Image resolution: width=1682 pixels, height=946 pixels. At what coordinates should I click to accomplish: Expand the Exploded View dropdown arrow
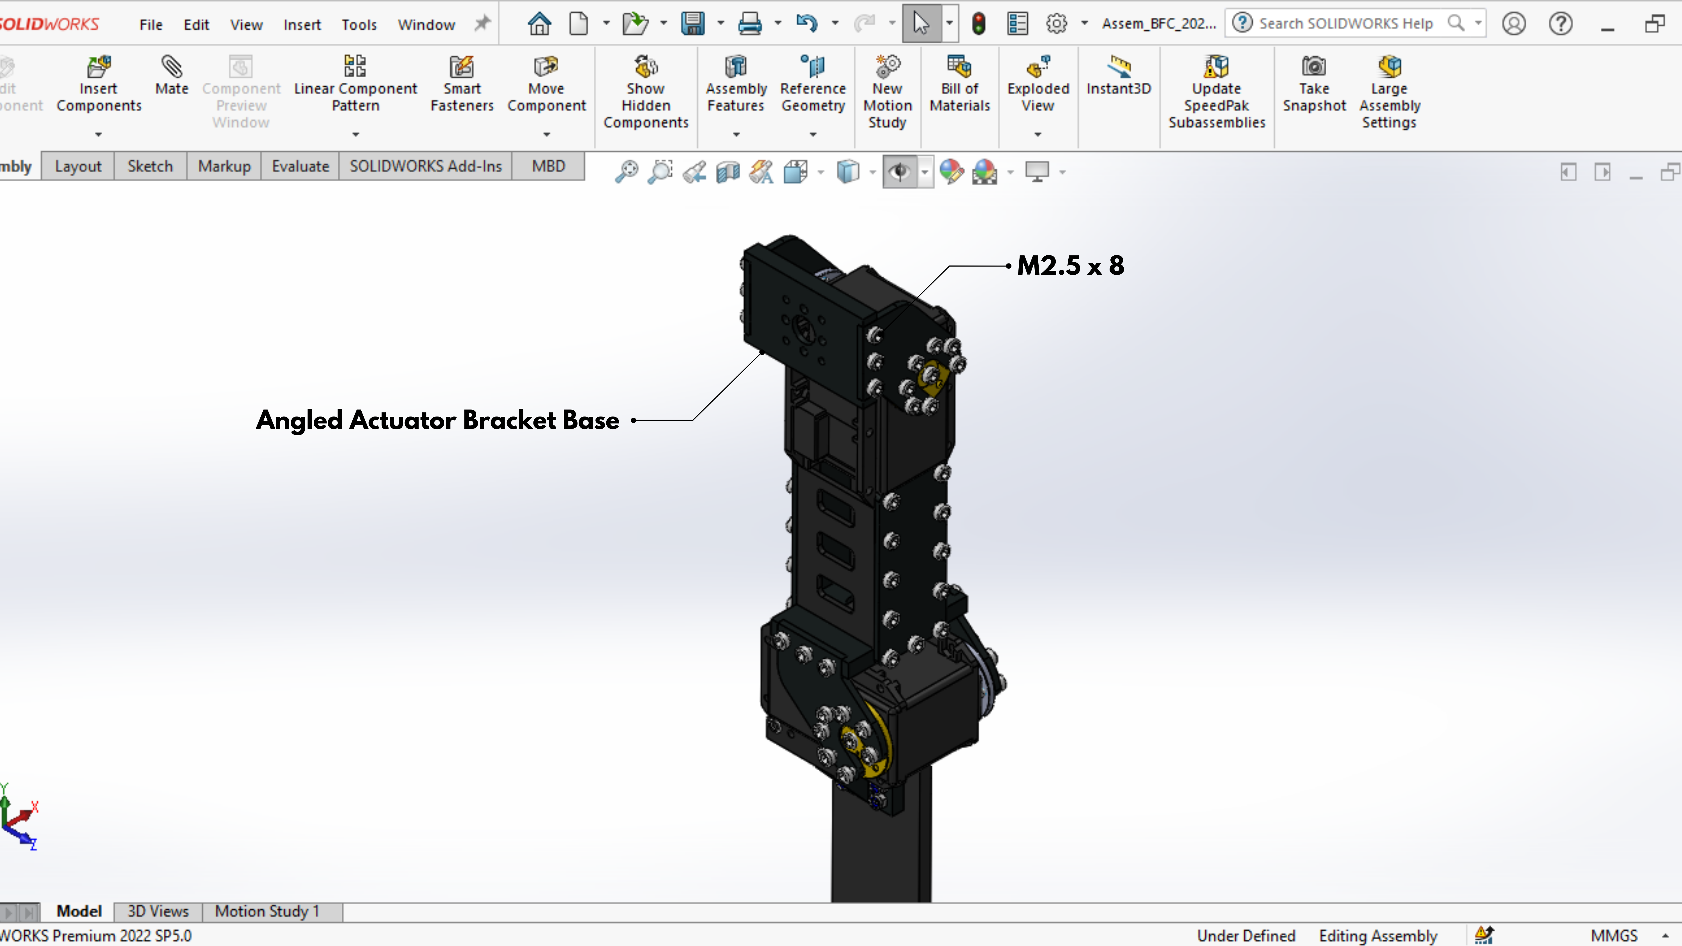click(x=1038, y=135)
